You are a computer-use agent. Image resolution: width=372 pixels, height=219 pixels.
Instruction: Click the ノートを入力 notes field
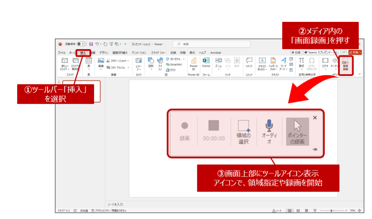click(x=115, y=204)
